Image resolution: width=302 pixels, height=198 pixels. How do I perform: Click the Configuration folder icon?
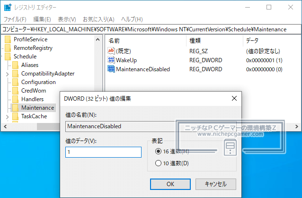point(16,82)
